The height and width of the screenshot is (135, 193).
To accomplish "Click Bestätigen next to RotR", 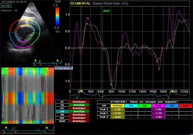I will click(77, 121).
